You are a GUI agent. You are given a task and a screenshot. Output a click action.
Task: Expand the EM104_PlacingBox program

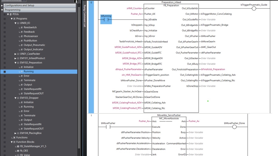15,133
